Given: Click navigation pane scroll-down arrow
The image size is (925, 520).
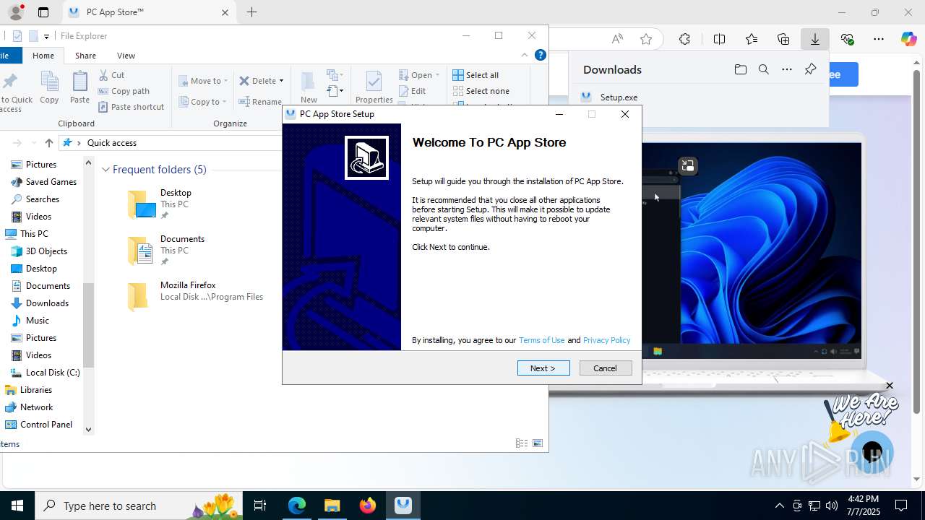Looking at the screenshot, I should (89, 430).
